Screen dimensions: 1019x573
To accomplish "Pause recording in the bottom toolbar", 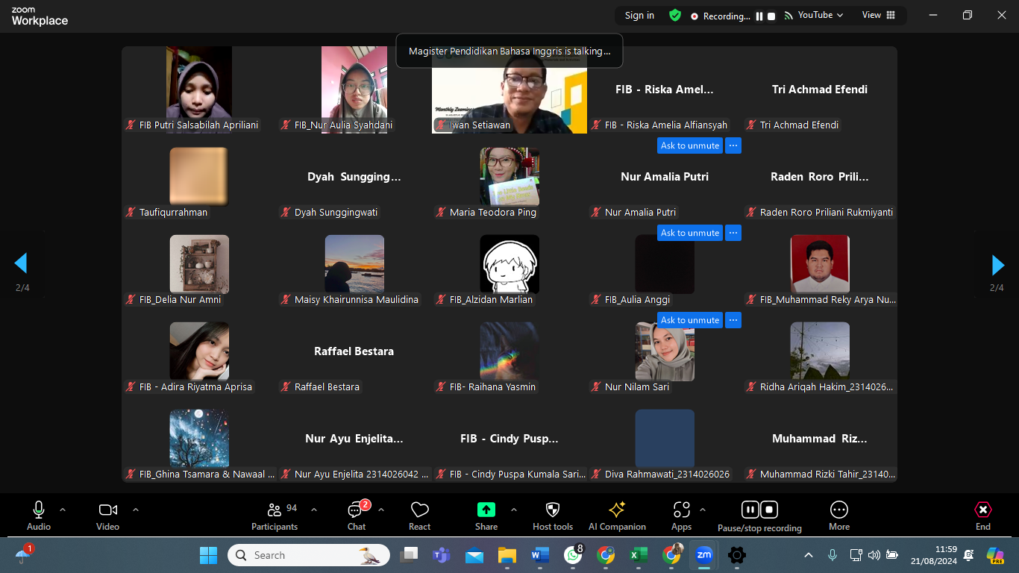I will [750, 510].
